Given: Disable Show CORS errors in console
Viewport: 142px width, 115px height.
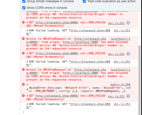Looking at the screenshot, I should [24, 8].
